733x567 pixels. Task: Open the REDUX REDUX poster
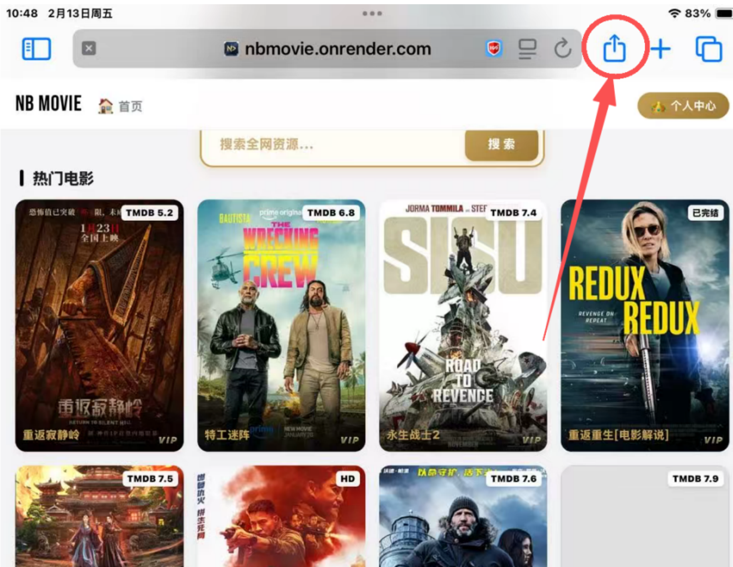[x=645, y=326]
